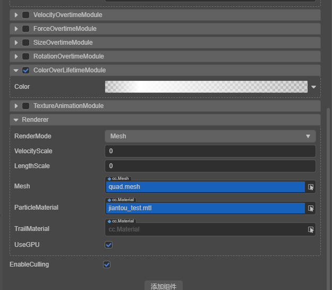Expand the RotationOvertimeModule section

[16, 56]
